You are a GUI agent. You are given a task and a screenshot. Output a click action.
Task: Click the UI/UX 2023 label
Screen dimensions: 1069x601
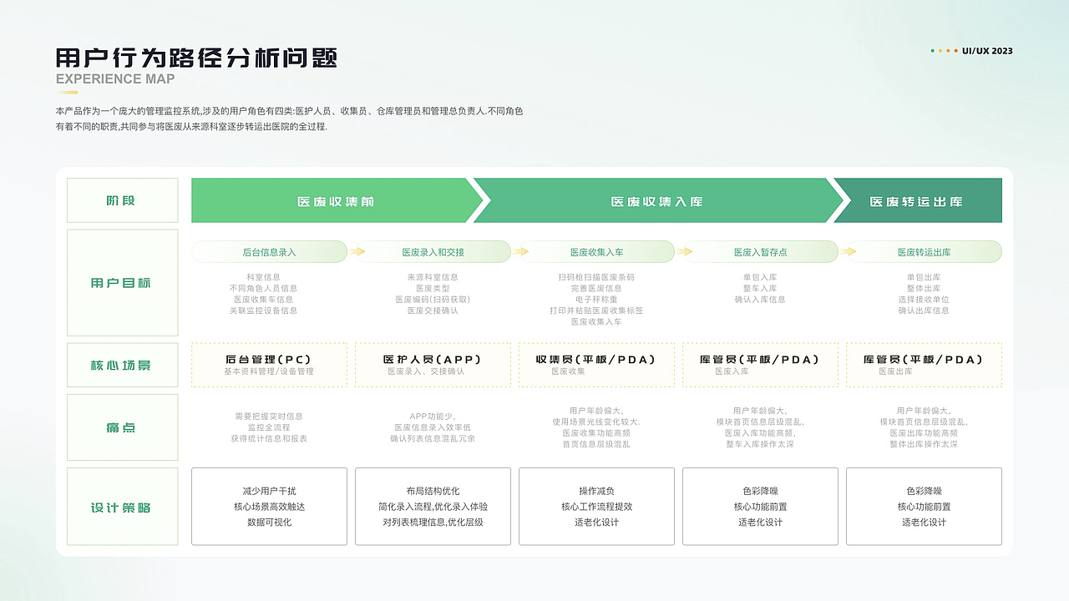(987, 51)
